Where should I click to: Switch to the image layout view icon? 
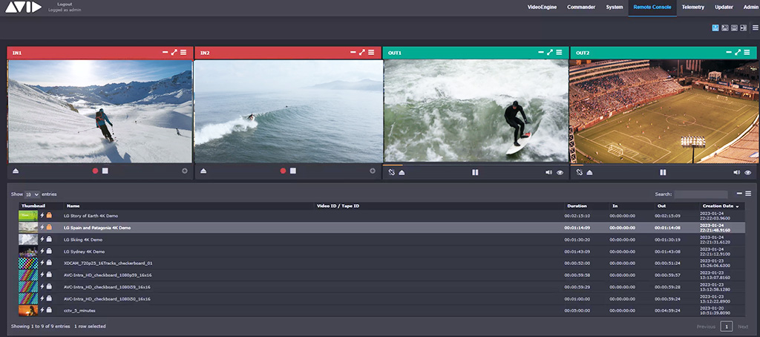pyautogui.click(x=725, y=28)
